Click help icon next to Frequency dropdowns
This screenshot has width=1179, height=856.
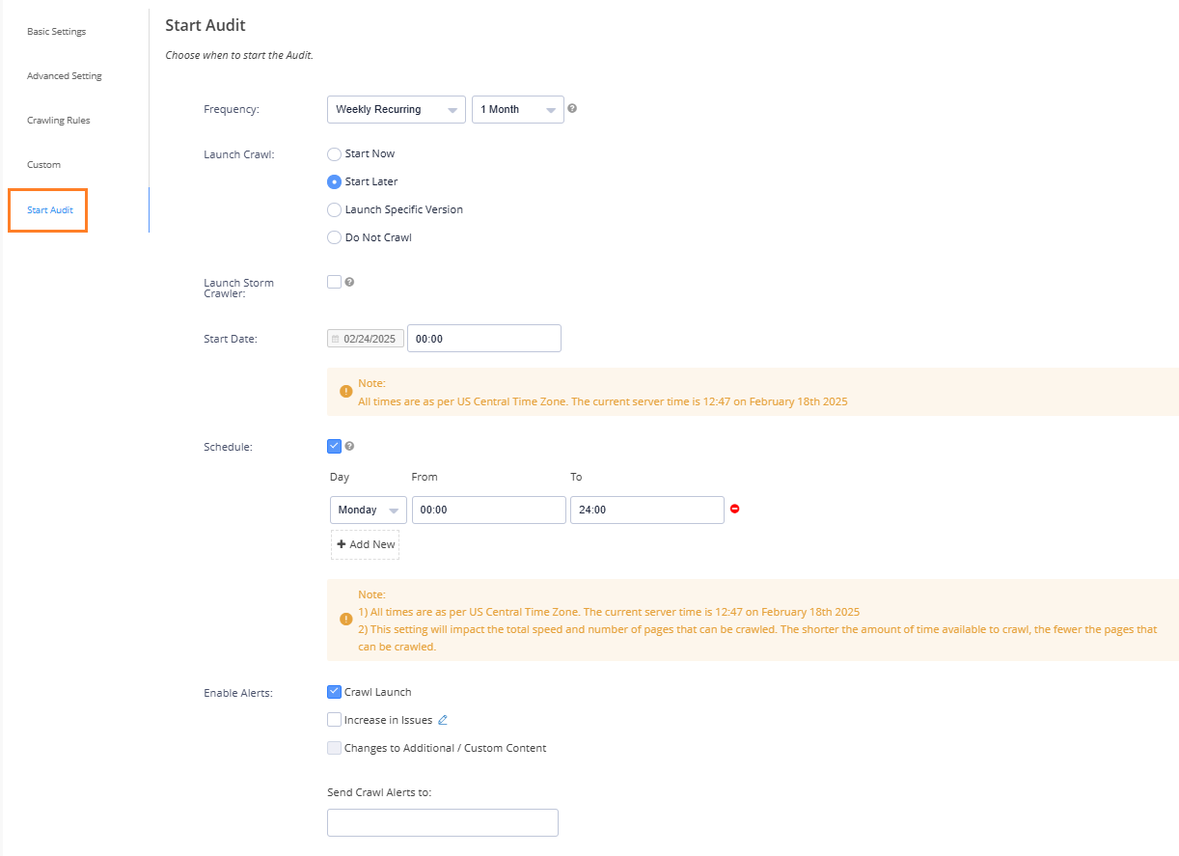(x=572, y=109)
